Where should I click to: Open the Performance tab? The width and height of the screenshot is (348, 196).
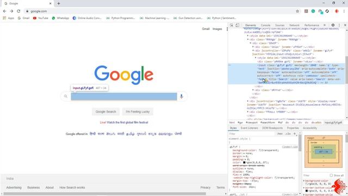coord(312,26)
